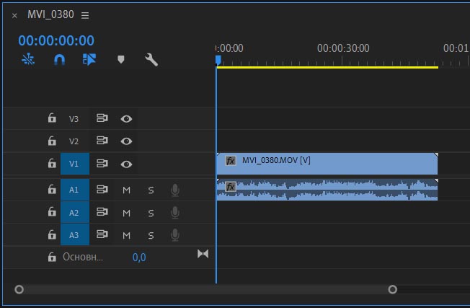Hide track V3 output eye
The height and width of the screenshot is (308, 470).
click(126, 119)
